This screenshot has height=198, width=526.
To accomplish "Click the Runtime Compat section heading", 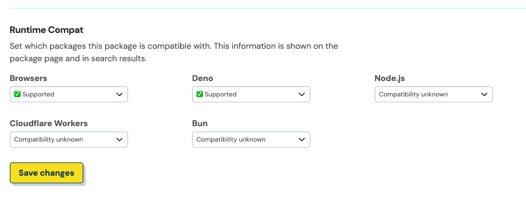I will coord(47,30).
